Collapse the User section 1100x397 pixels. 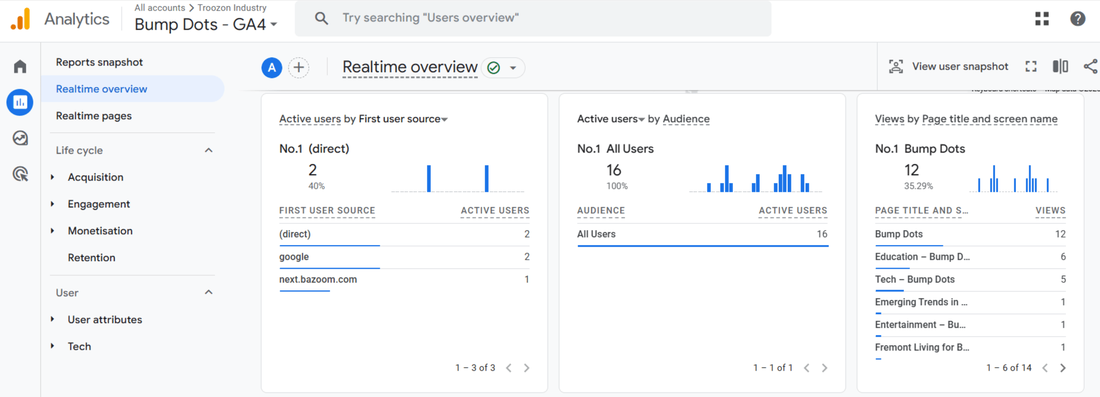click(x=209, y=292)
